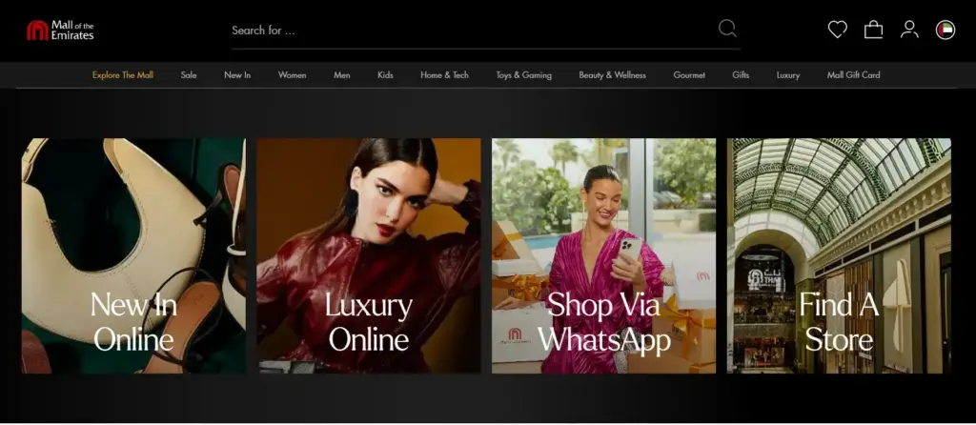The image size is (976, 425).
Task: Open the Women category
Action: pyautogui.click(x=292, y=75)
